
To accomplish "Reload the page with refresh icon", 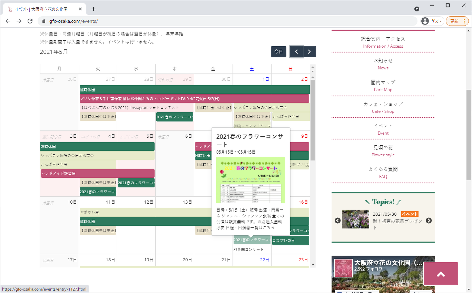I will [x=30, y=21].
